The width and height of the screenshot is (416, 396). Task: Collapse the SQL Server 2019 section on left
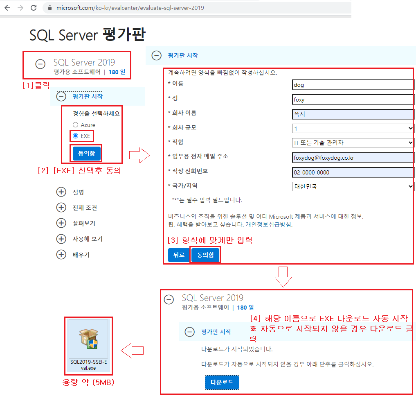pos(40,64)
